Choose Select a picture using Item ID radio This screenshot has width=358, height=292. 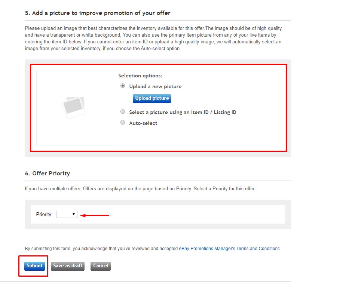pyautogui.click(x=123, y=111)
